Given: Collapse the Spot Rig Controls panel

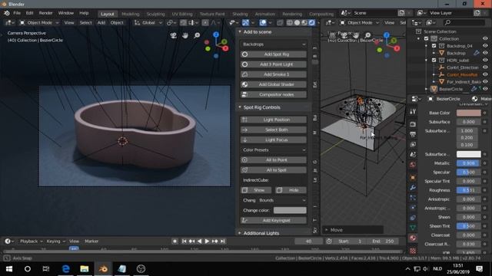Looking at the screenshot, I should click(240, 107).
